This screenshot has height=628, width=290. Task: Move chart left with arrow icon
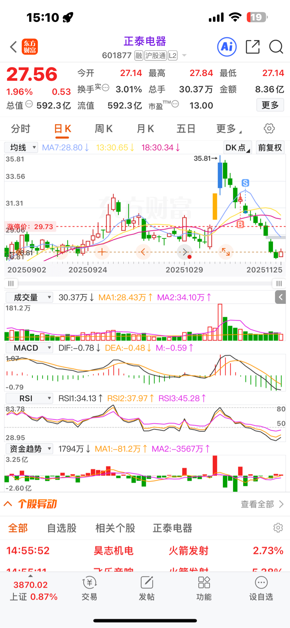pos(143,252)
